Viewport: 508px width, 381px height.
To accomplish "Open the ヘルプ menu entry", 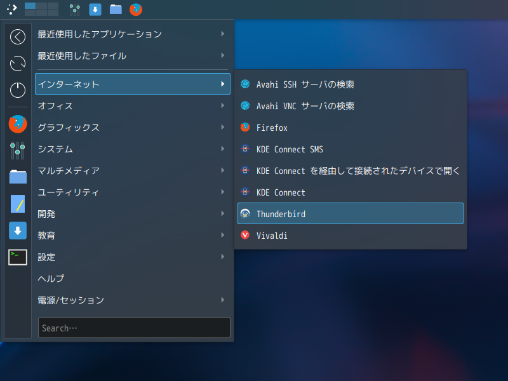I will [133, 278].
